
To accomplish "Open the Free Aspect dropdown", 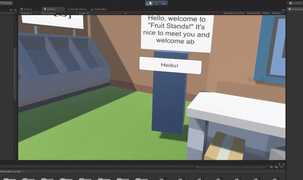I will pyautogui.click(x=59, y=13).
